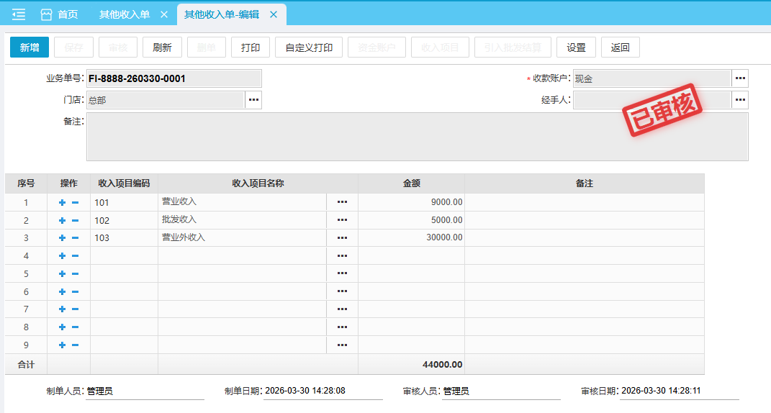Image resolution: width=771 pixels, height=413 pixels.
Task: Close the 其他收入单-编辑 tab
Action: pos(274,14)
